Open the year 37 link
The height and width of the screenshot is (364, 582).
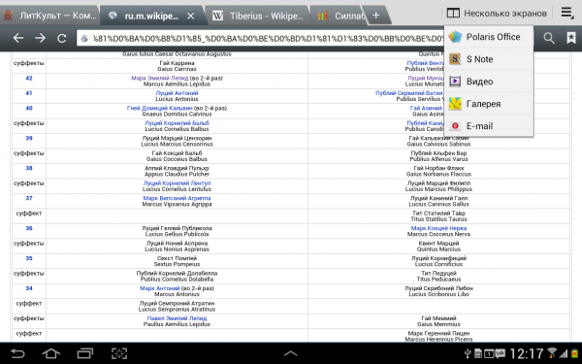tap(29, 198)
